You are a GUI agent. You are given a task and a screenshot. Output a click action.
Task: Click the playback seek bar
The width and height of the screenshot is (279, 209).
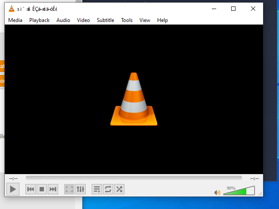click(134, 178)
